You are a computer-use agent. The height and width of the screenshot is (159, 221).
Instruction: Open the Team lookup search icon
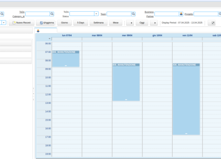(x=133, y=14)
